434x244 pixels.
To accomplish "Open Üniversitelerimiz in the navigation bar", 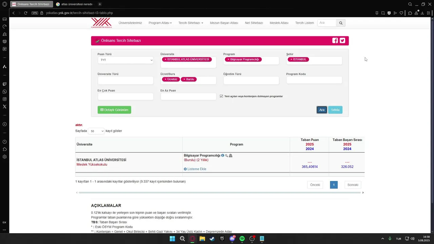I will (x=130, y=23).
